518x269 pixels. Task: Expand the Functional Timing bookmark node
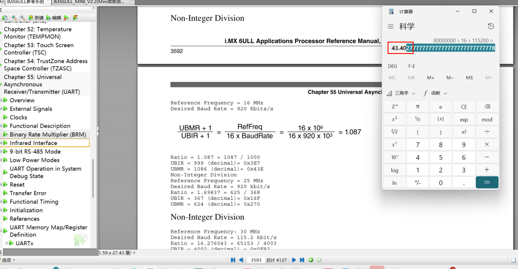click(1, 202)
